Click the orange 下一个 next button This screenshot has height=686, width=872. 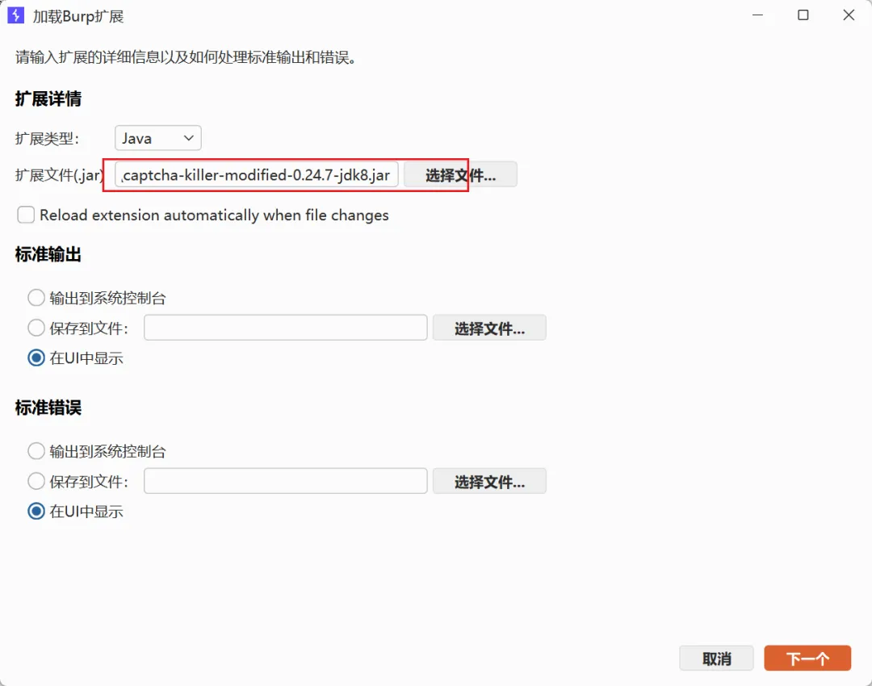[x=807, y=659]
